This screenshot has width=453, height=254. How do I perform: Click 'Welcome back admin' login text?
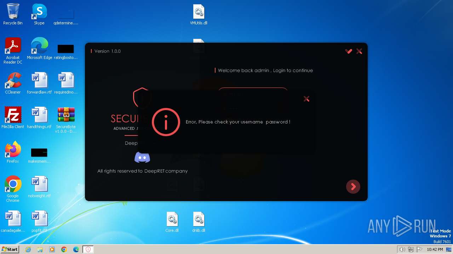(x=265, y=71)
